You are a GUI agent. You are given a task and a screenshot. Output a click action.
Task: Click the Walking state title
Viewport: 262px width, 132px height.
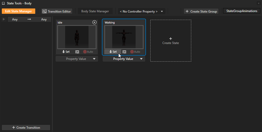[x=110, y=23]
